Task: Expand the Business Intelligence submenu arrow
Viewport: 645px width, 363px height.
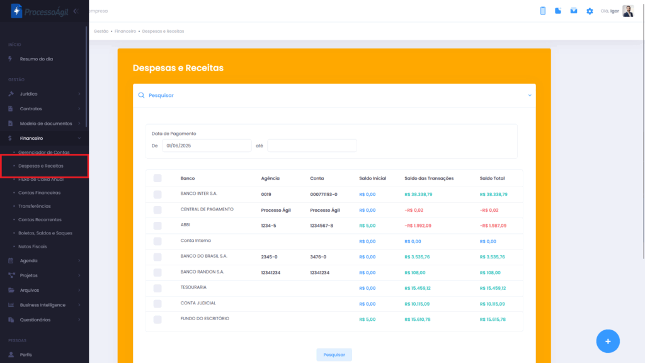Action: tap(79, 305)
